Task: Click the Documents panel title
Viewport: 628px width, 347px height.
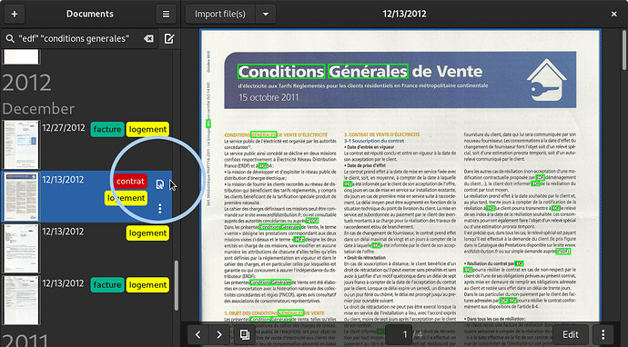Action: click(x=90, y=14)
